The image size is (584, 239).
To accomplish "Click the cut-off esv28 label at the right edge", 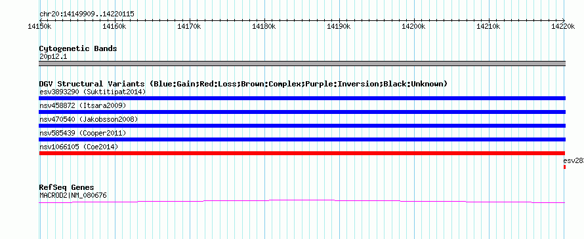I will 574,160.
